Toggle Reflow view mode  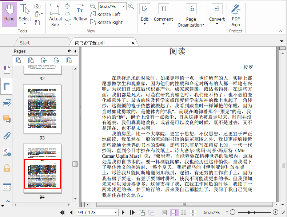80,12
